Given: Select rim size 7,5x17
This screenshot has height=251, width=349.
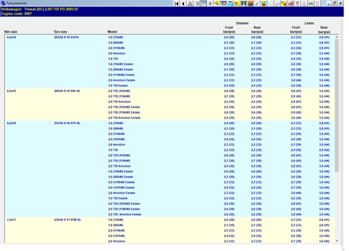Looking at the screenshot, I should click(x=11, y=220).
